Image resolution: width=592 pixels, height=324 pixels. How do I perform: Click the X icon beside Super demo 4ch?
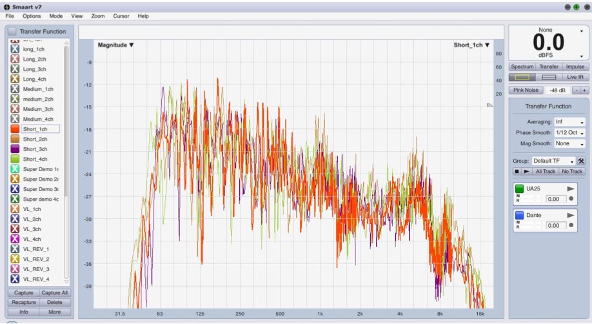tap(15, 199)
